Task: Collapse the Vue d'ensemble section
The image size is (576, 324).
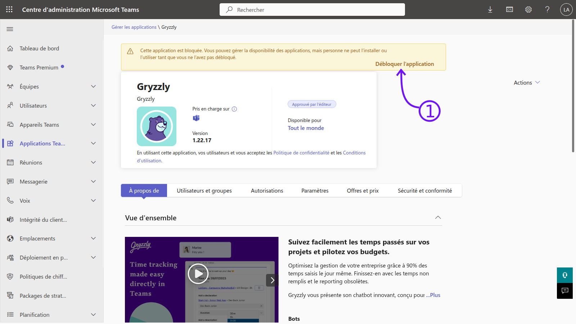Action: pyautogui.click(x=438, y=217)
